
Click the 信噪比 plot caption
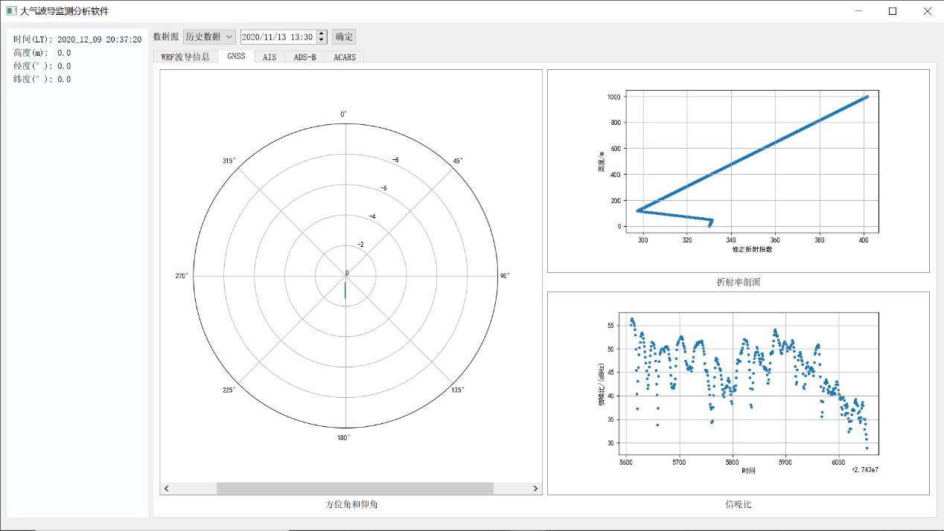click(x=739, y=504)
